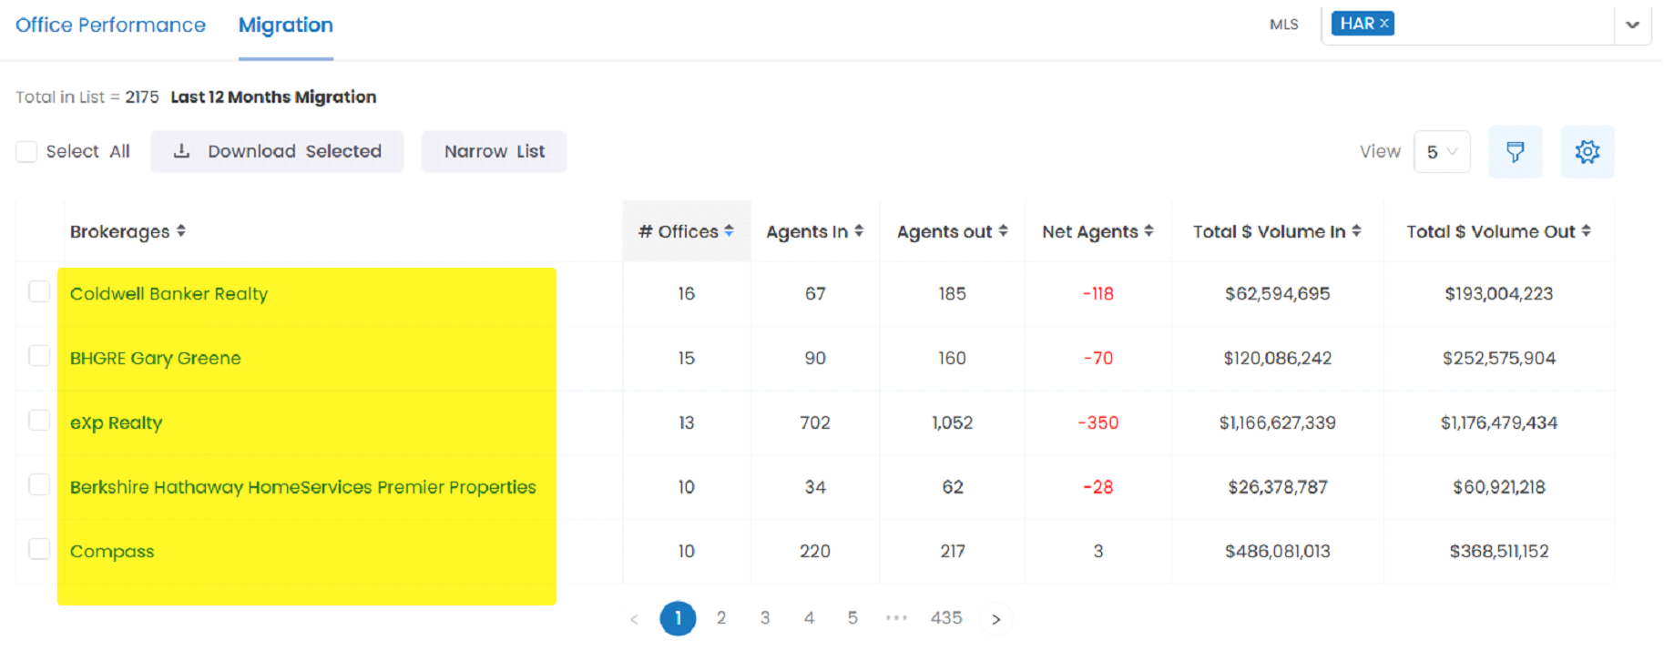
Task: Sort by # Offices column arrows
Action: pyautogui.click(x=729, y=231)
